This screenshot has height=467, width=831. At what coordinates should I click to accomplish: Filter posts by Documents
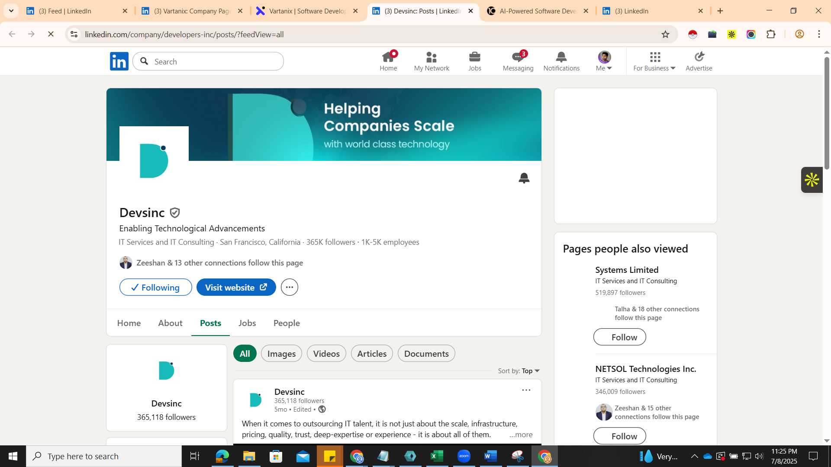point(426,353)
